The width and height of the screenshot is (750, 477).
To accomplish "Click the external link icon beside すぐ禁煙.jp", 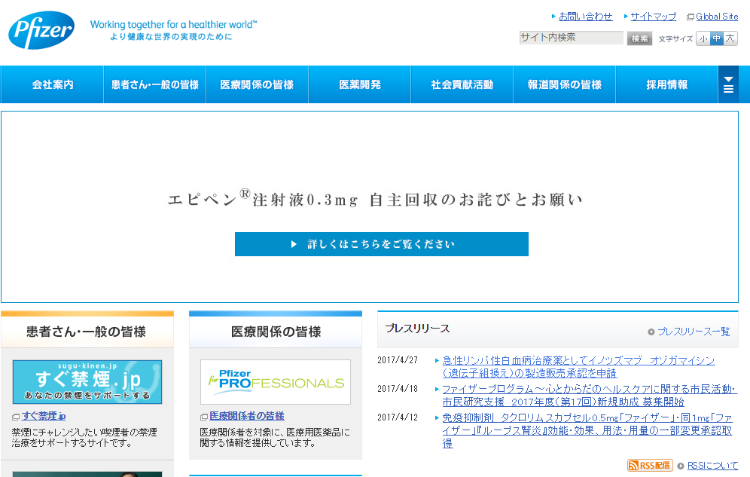I will [16, 417].
